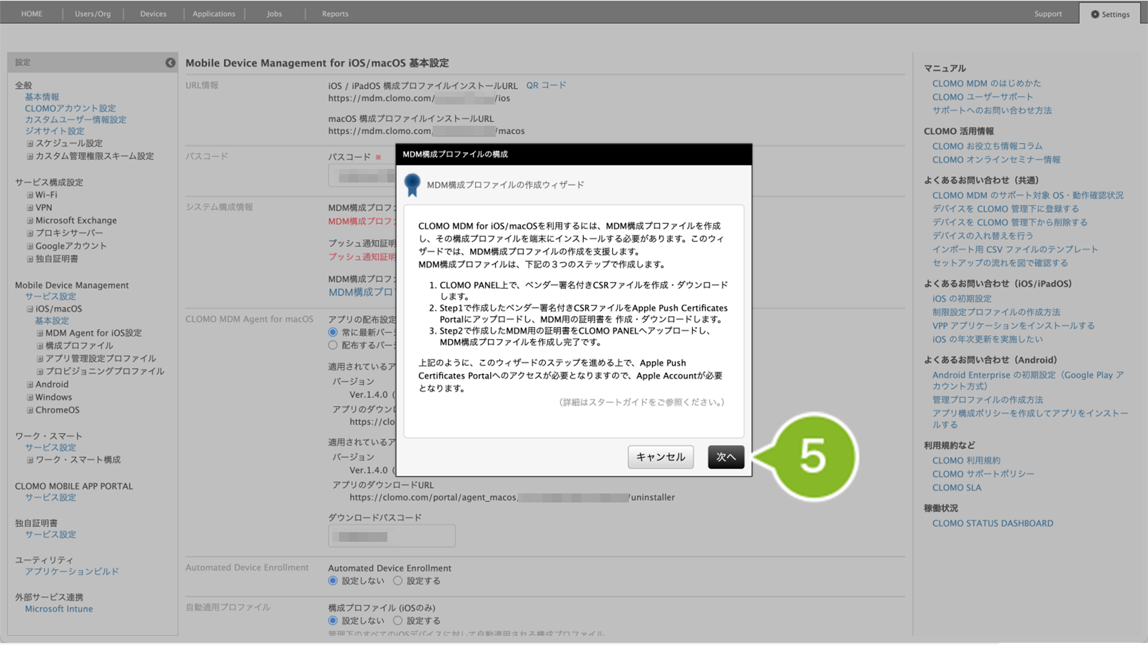Expand the VPN tree node
This screenshot has height=645, width=1148.
pos(30,208)
